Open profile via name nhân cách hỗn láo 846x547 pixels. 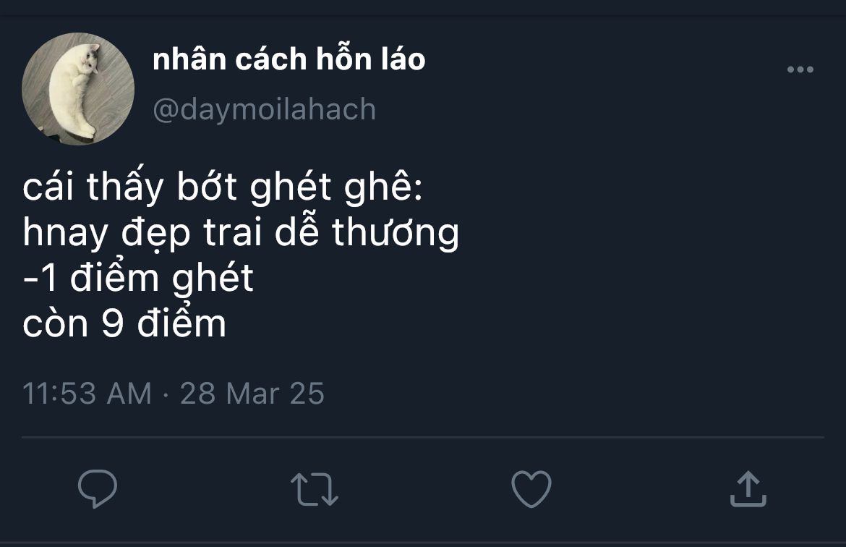(x=289, y=59)
